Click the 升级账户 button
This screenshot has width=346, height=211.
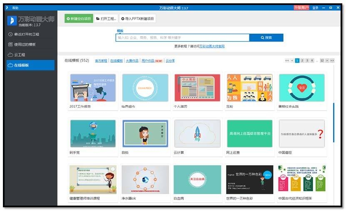[301, 7]
